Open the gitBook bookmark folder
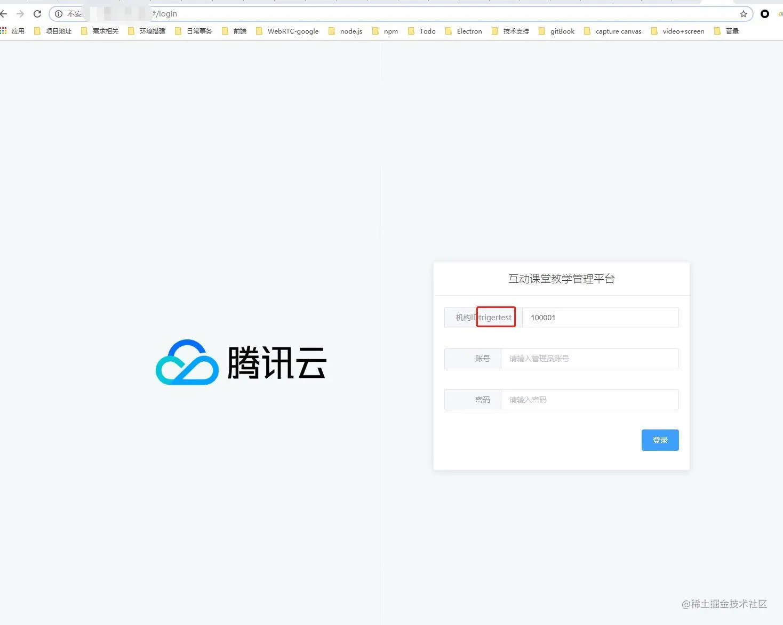Viewport: 783px width, 625px height. 557,31
